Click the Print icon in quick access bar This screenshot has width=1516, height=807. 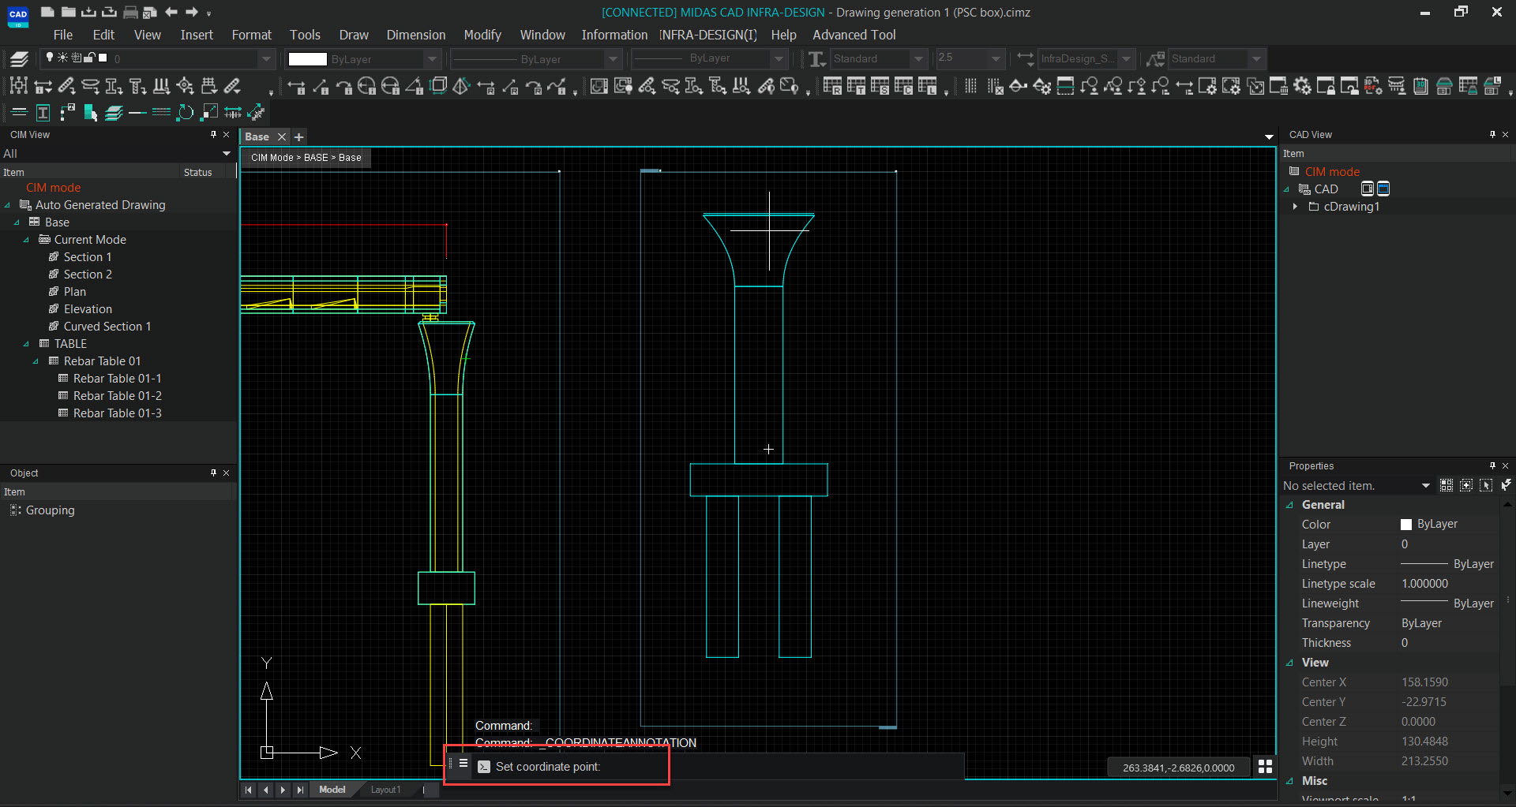pos(130,12)
